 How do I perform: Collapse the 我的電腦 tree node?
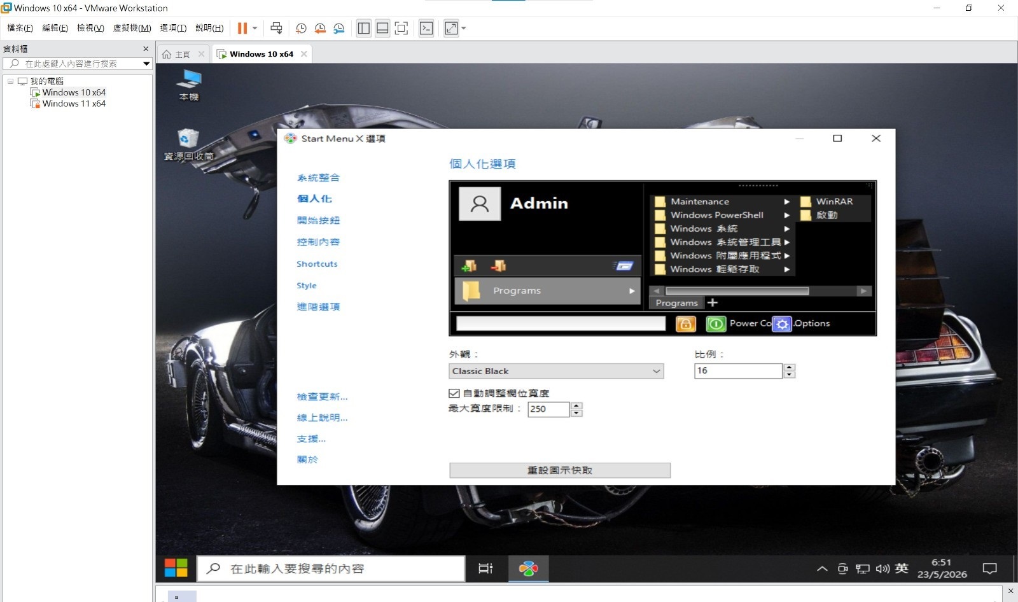tap(10, 81)
